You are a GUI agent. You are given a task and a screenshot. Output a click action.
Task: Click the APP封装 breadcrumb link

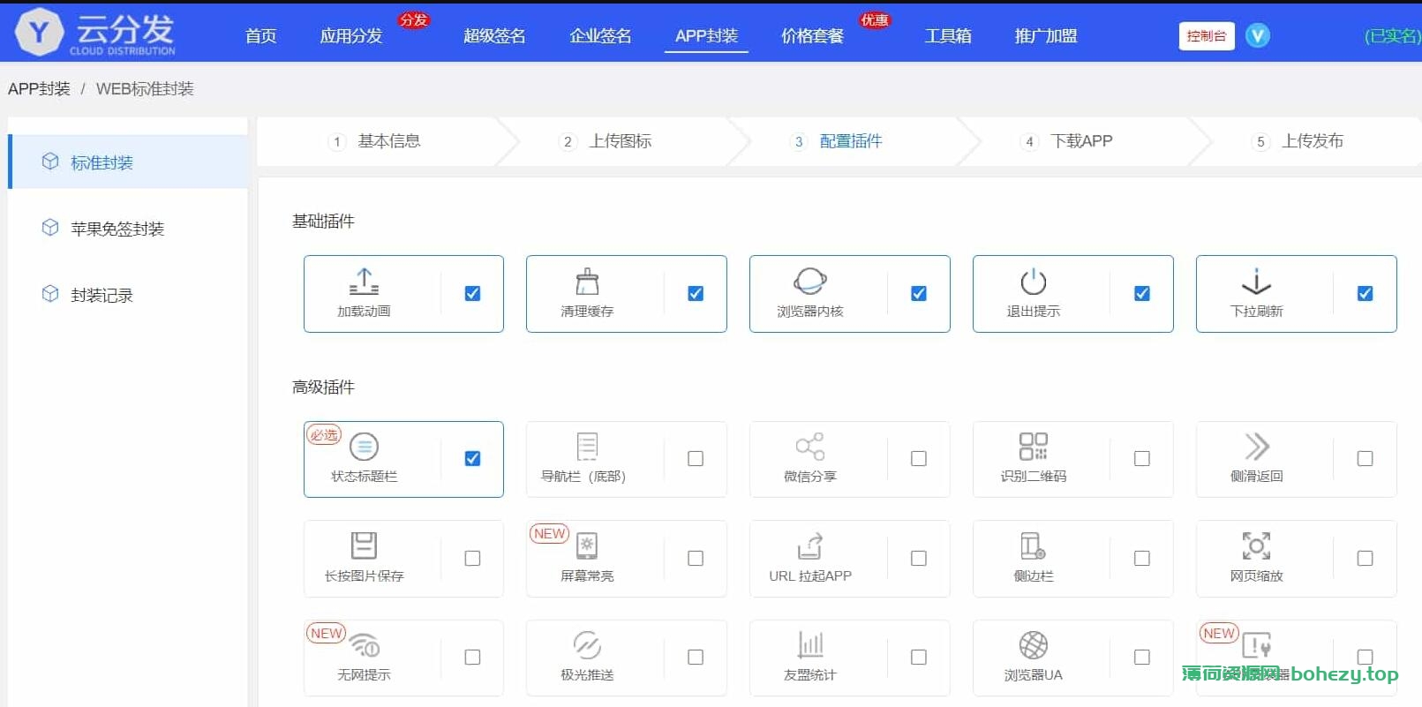pos(39,89)
